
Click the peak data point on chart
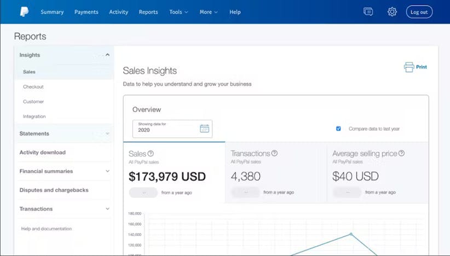pyautogui.click(x=351, y=234)
